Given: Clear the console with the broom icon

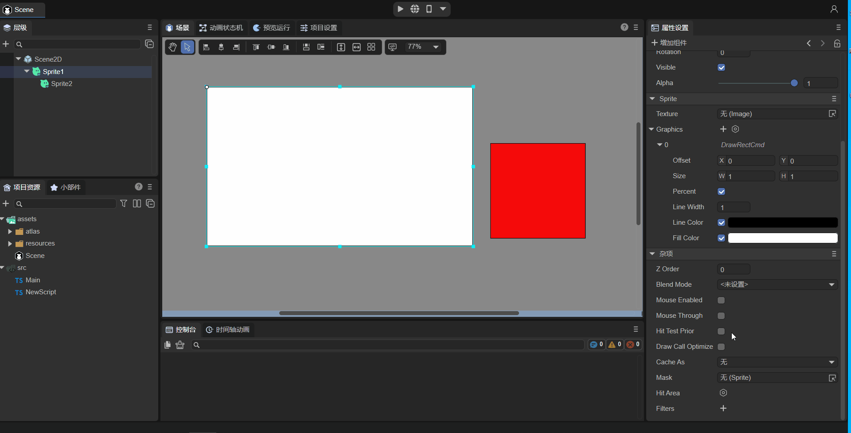Looking at the screenshot, I should coord(180,345).
